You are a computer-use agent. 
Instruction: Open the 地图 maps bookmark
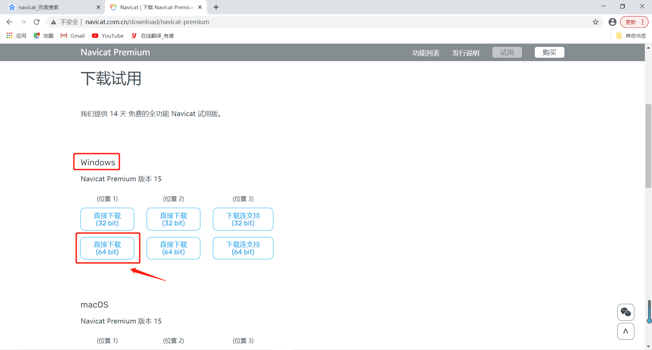point(43,36)
